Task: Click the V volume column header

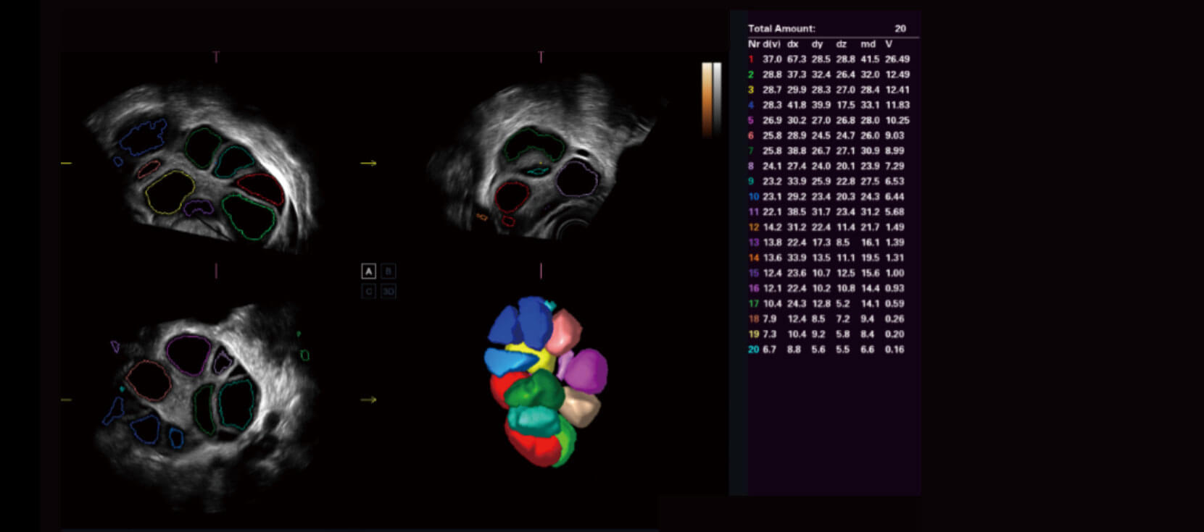Action: 889,44
